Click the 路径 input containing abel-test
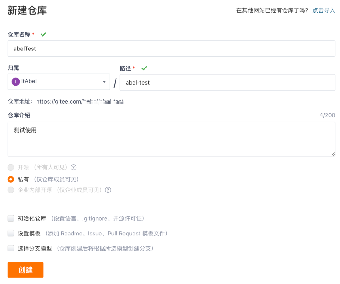The width and height of the screenshot is (340, 284). [x=228, y=83]
